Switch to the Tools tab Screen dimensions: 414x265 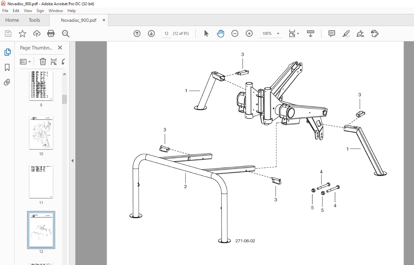pyautogui.click(x=34, y=20)
